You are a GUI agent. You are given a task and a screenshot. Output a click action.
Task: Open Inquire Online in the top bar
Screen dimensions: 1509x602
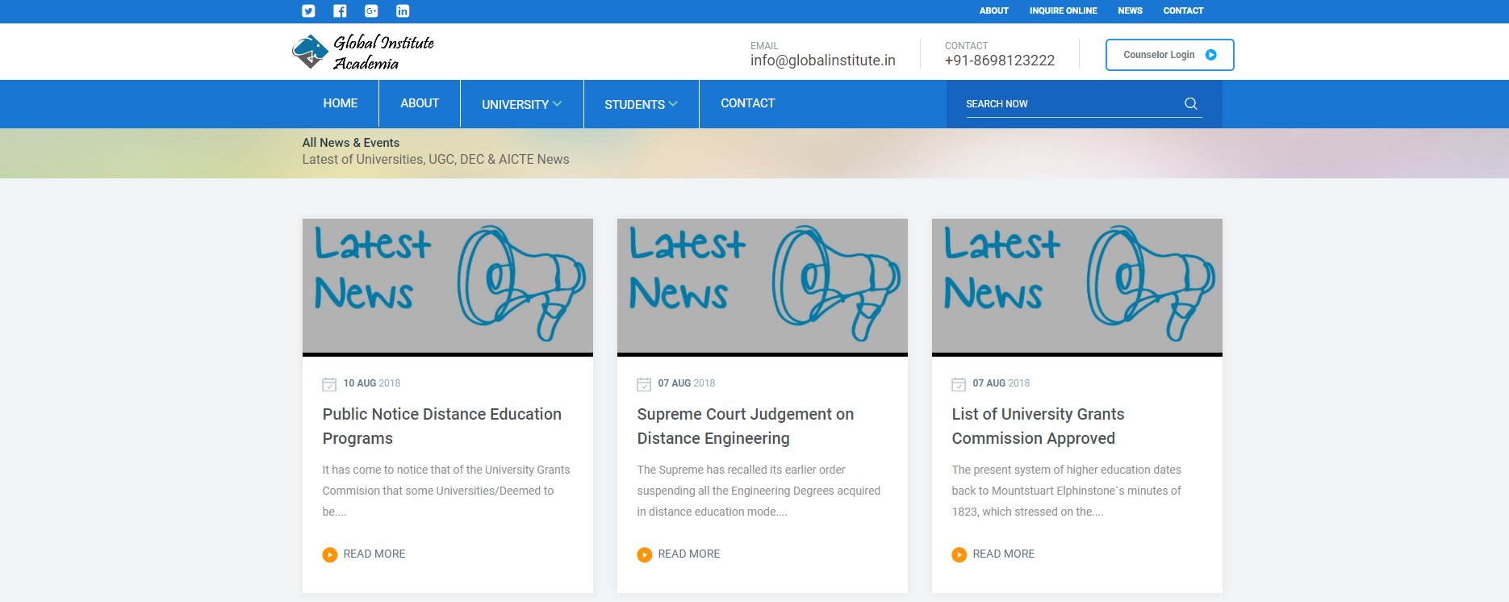click(x=1063, y=10)
